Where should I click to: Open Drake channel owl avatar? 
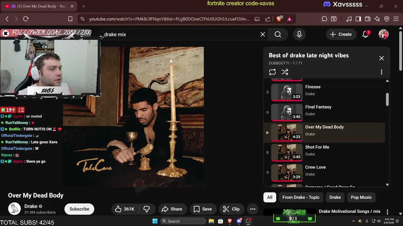coord(14,209)
